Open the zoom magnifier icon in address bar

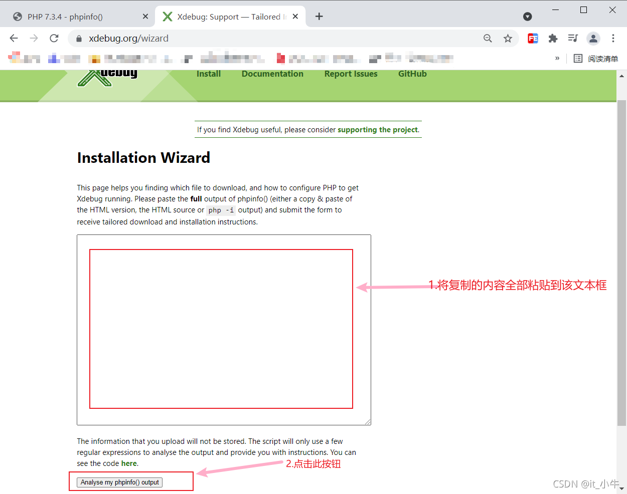pos(488,39)
